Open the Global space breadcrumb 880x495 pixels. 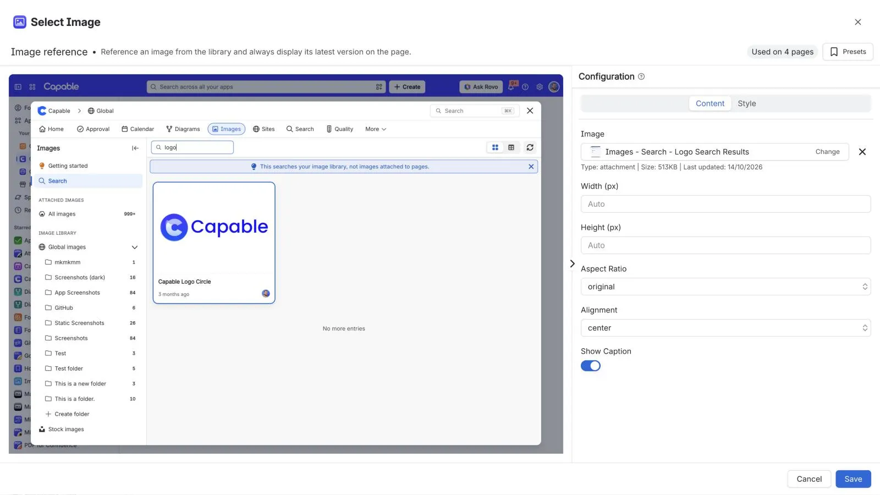pos(101,111)
